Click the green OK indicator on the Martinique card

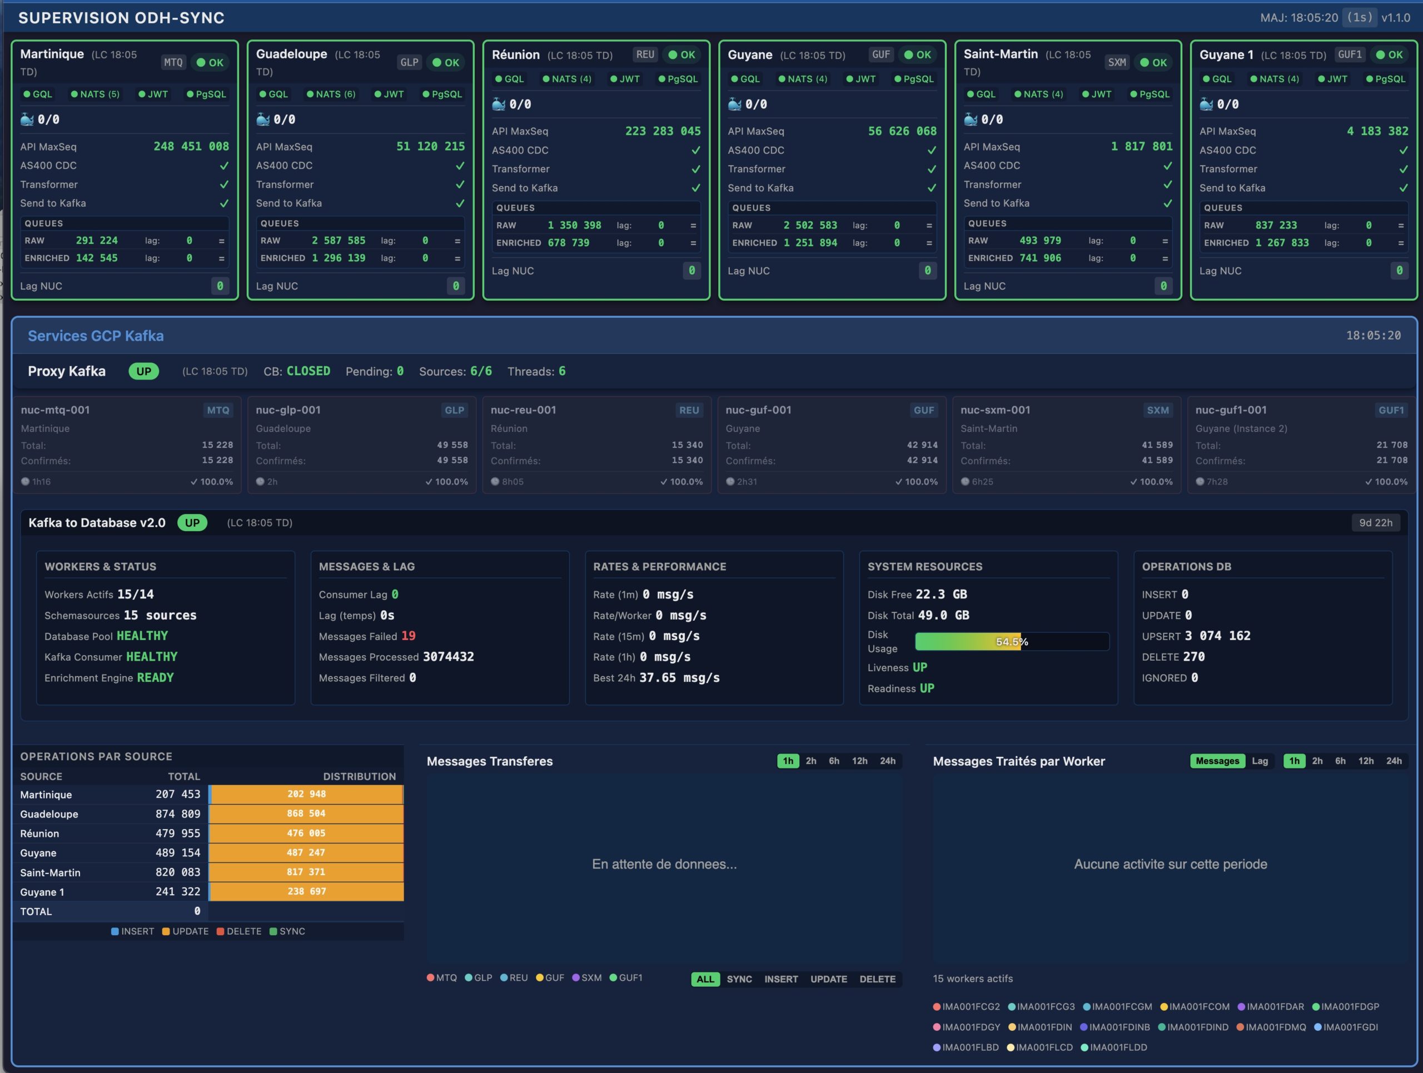click(210, 62)
